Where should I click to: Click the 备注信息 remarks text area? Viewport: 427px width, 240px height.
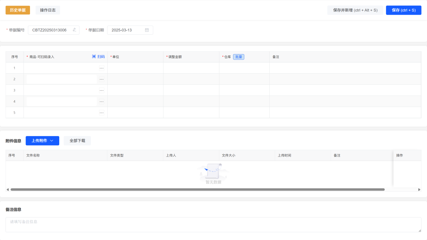pyautogui.click(x=213, y=225)
